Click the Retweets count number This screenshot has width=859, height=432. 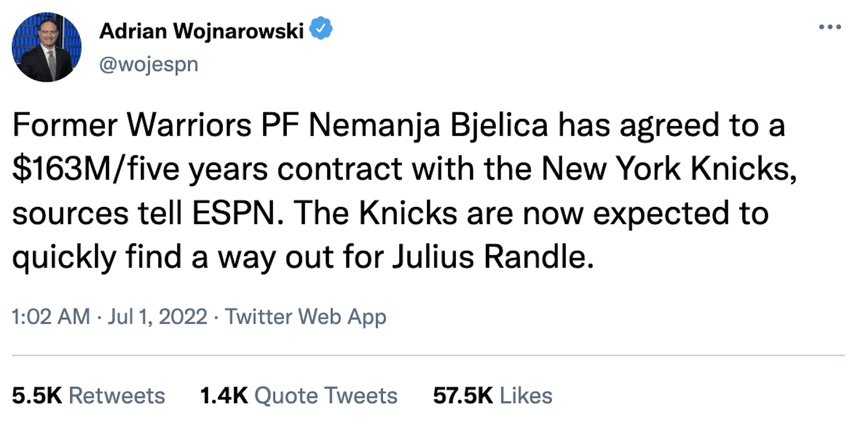tap(37, 395)
